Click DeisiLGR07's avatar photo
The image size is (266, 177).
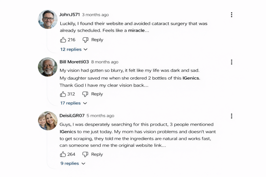tap(48, 121)
